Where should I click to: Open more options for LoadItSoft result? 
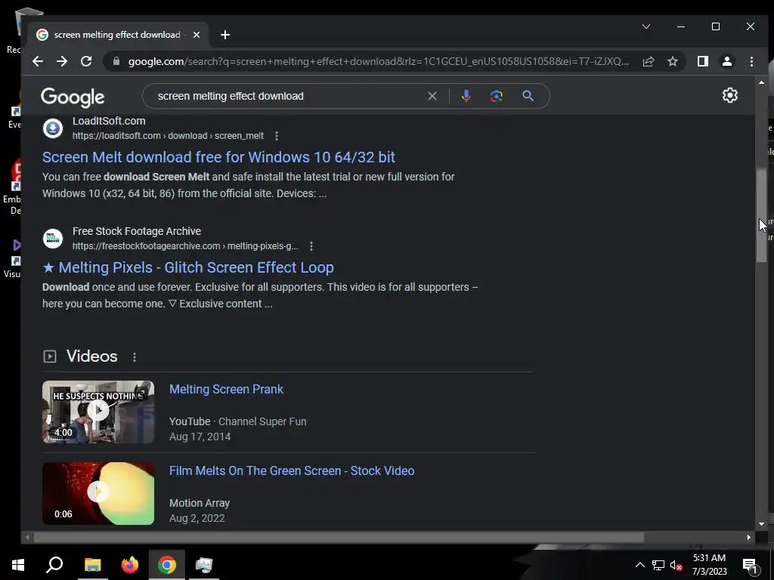pos(277,136)
